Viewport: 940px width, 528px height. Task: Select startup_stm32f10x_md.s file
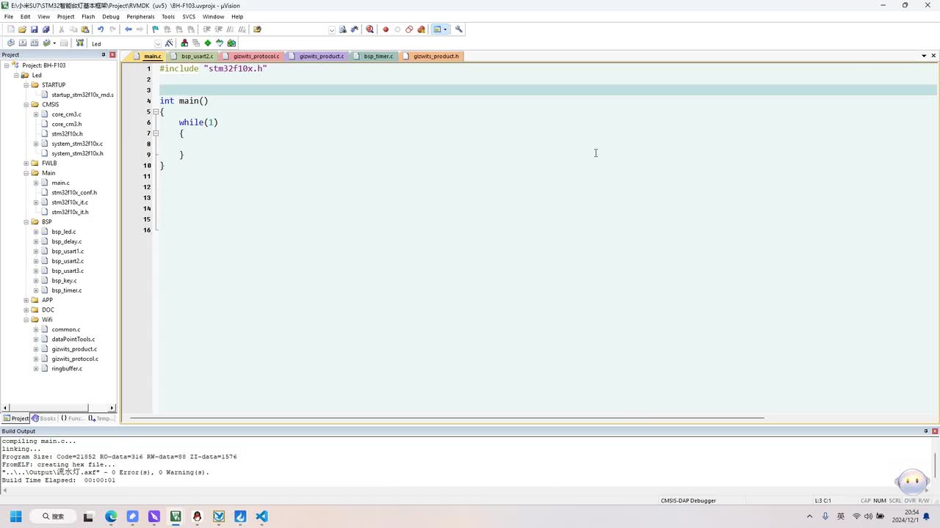tap(82, 95)
